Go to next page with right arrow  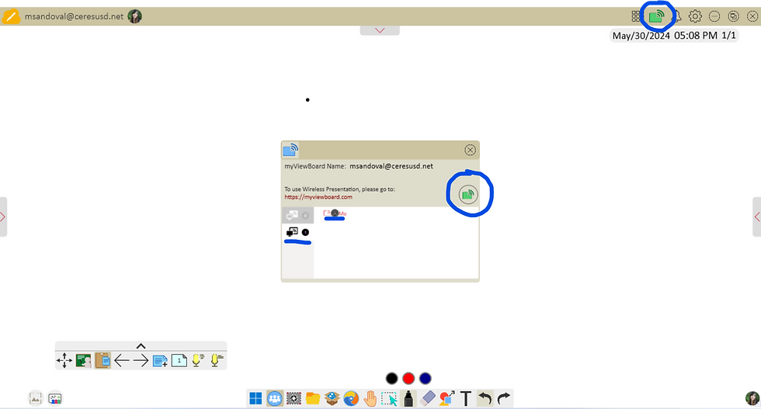pos(141,360)
